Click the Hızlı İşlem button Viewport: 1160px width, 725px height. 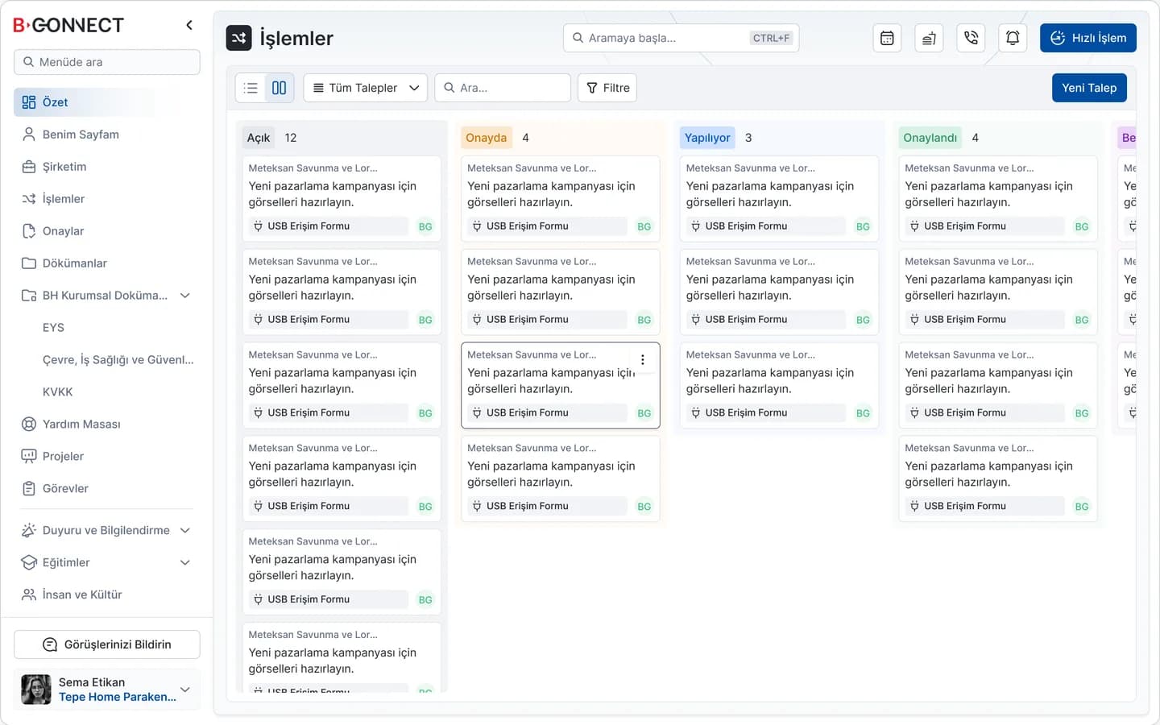pos(1088,38)
